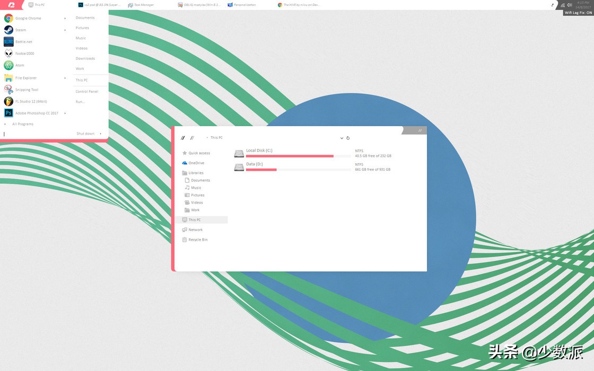594x371 pixels.
Task: Start foobar2000
Action: pyautogui.click(x=24, y=53)
